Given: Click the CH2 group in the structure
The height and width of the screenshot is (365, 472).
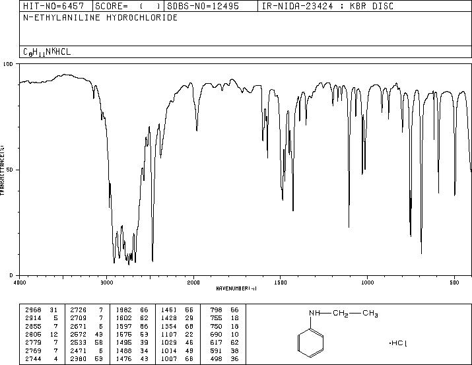Looking at the screenshot, I should [x=341, y=314].
